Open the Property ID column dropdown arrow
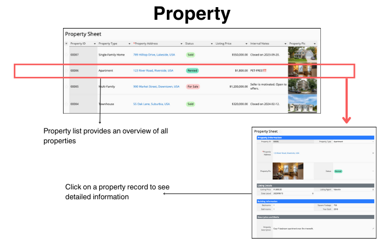 coord(95,43)
